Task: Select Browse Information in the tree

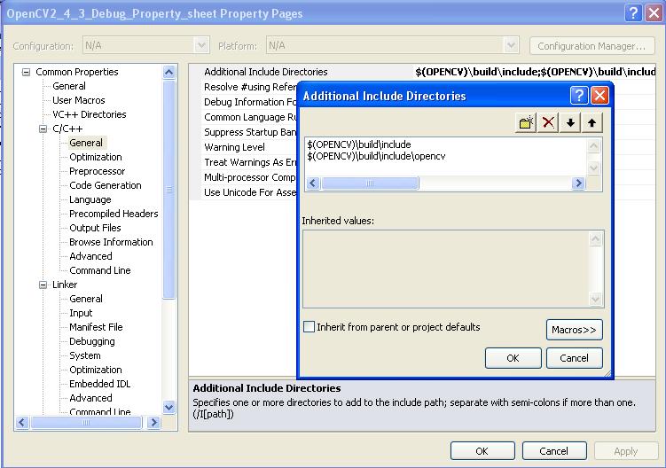Action: (111, 242)
